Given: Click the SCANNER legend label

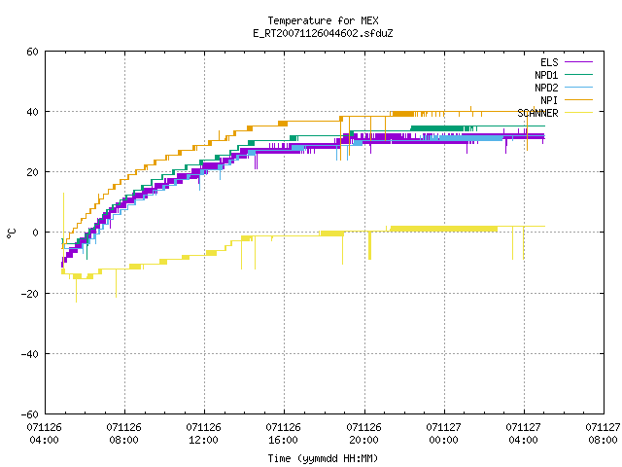Looking at the screenshot, I should (x=537, y=113).
